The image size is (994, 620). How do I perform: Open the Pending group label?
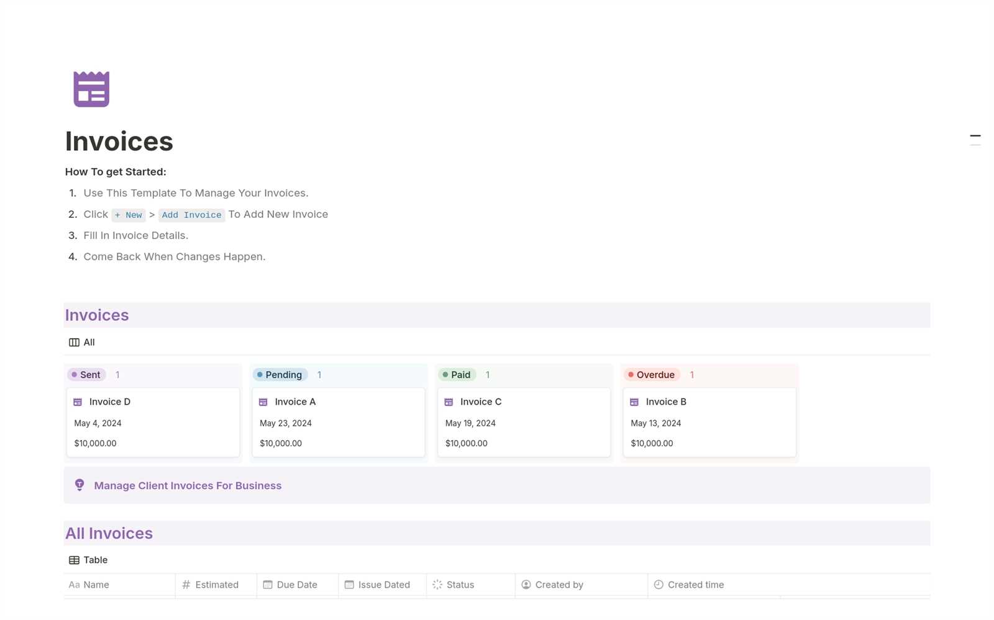point(280,375)
